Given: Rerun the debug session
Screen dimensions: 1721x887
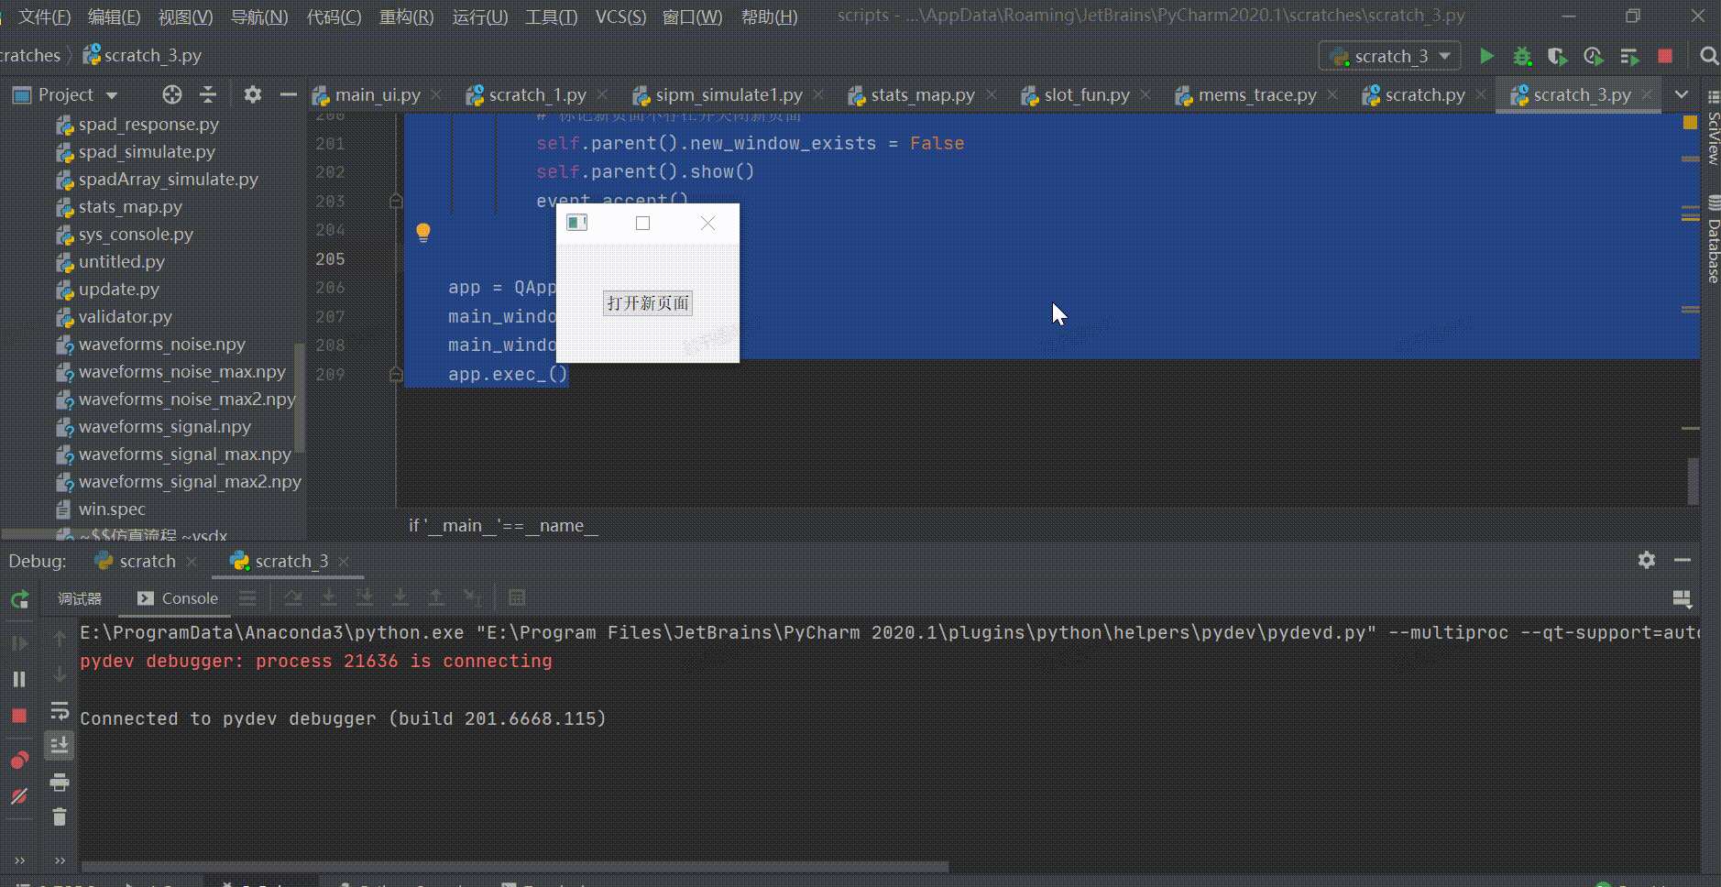Looking at the screenshot, I should coord(18,599).
